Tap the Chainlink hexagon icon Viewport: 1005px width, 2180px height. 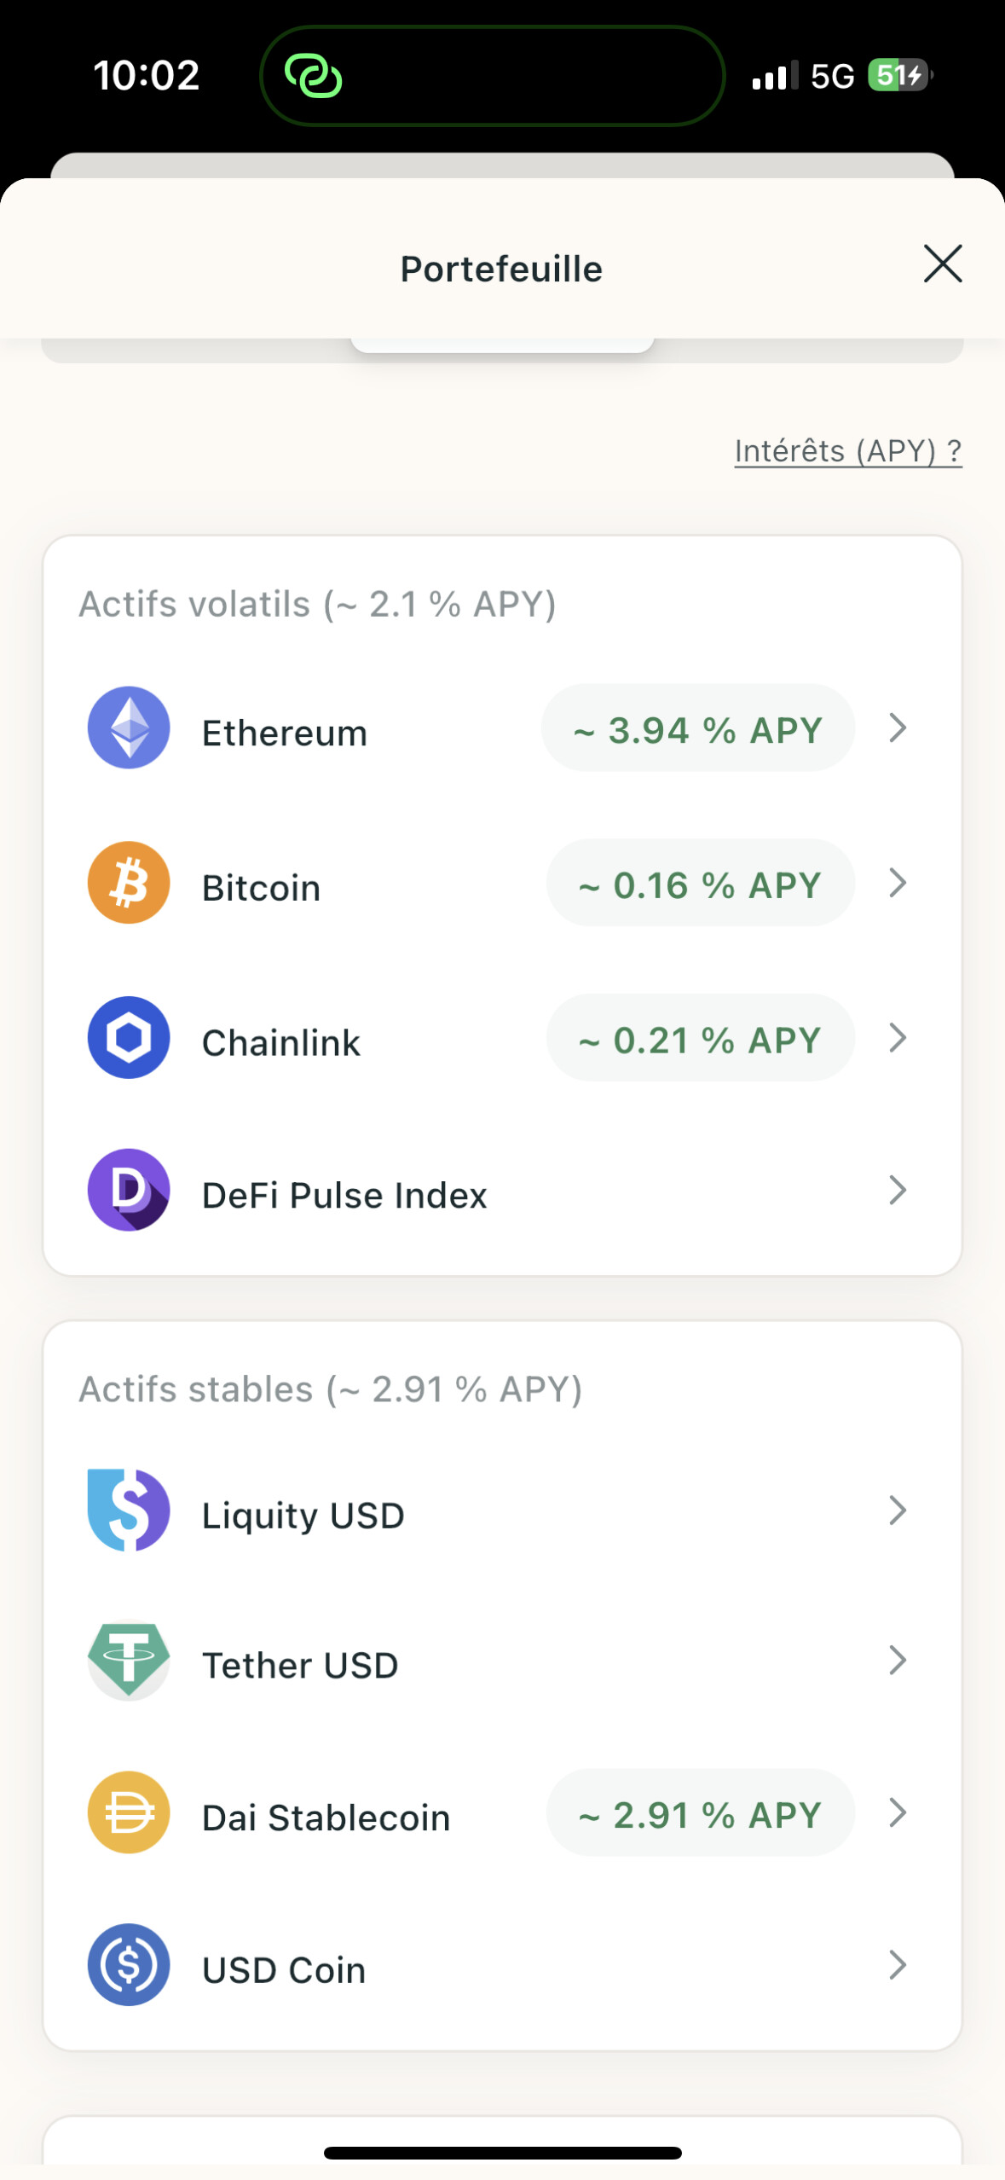(129, 1038)
